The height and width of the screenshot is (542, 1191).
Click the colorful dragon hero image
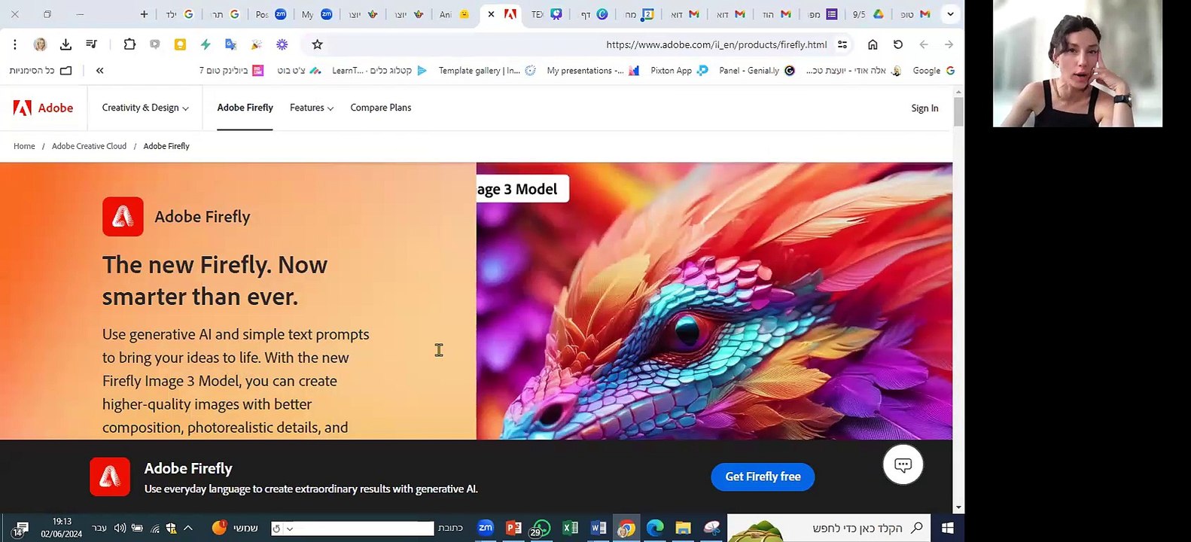click(714, 301)
